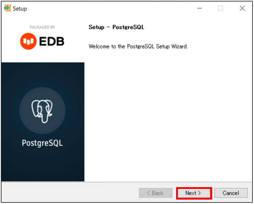This screenshot has width=254, height=204.
Task: Click 'Welcome to the PostgreSQL Setup Wizard.' text
Action: point(138,47)
